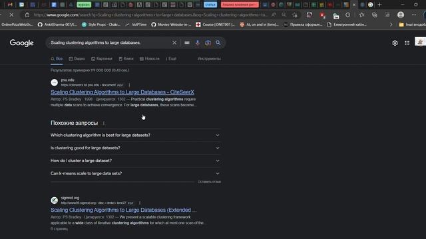Add this page to favorites with the star-plus icon

point(295,15)
